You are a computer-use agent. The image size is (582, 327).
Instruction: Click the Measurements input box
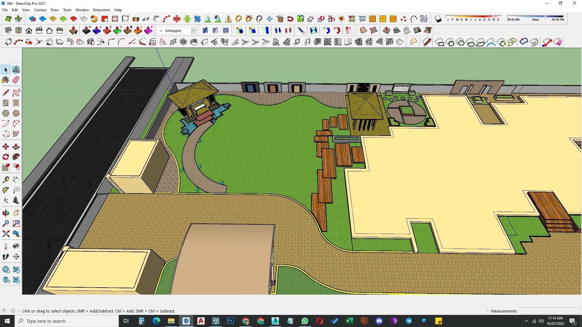click(x=550, y=311)
